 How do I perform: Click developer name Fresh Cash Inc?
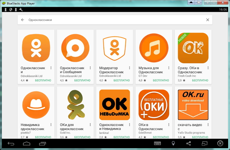187,76
